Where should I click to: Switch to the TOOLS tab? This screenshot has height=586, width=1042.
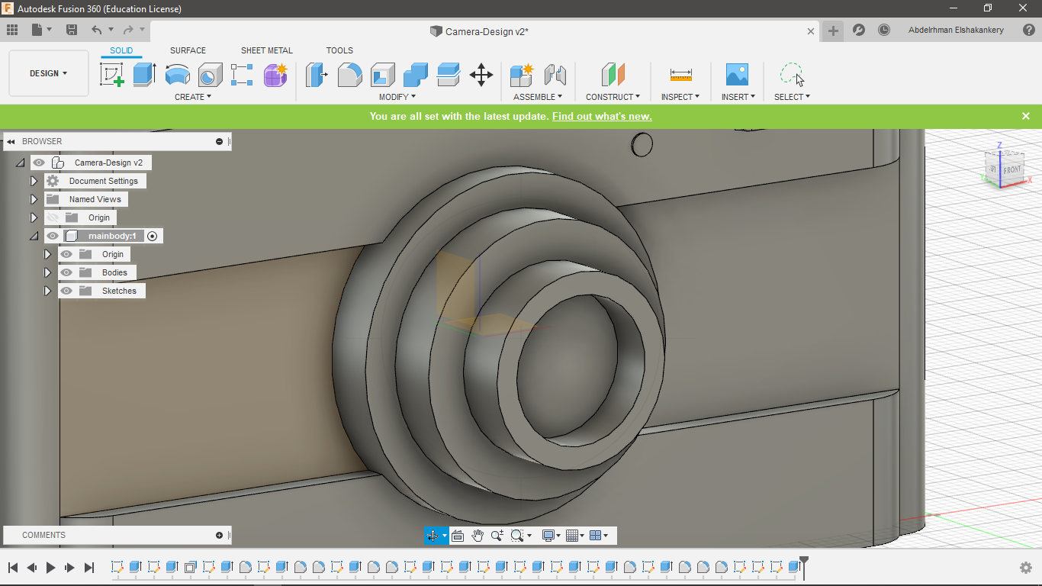click(339, 50)
